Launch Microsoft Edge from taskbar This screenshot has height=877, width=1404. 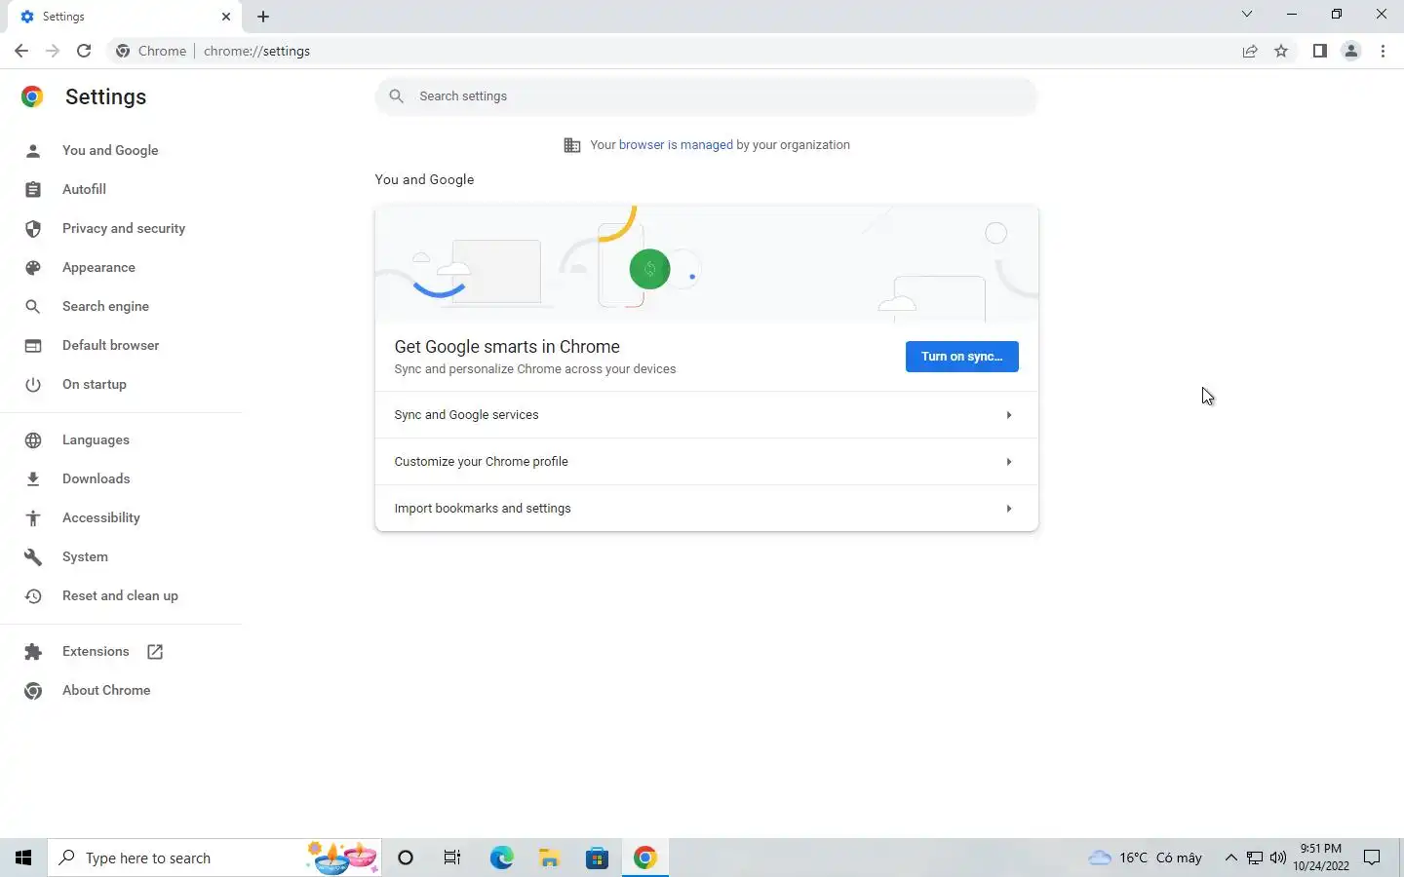point(501,858)
